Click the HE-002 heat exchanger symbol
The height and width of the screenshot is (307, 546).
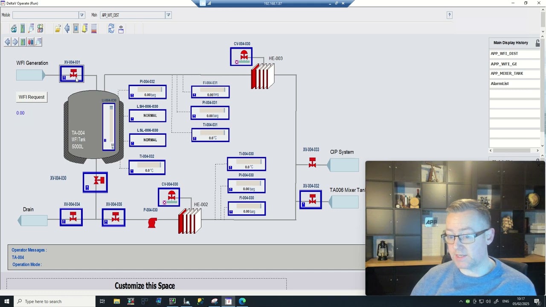(x=189, y=221)
